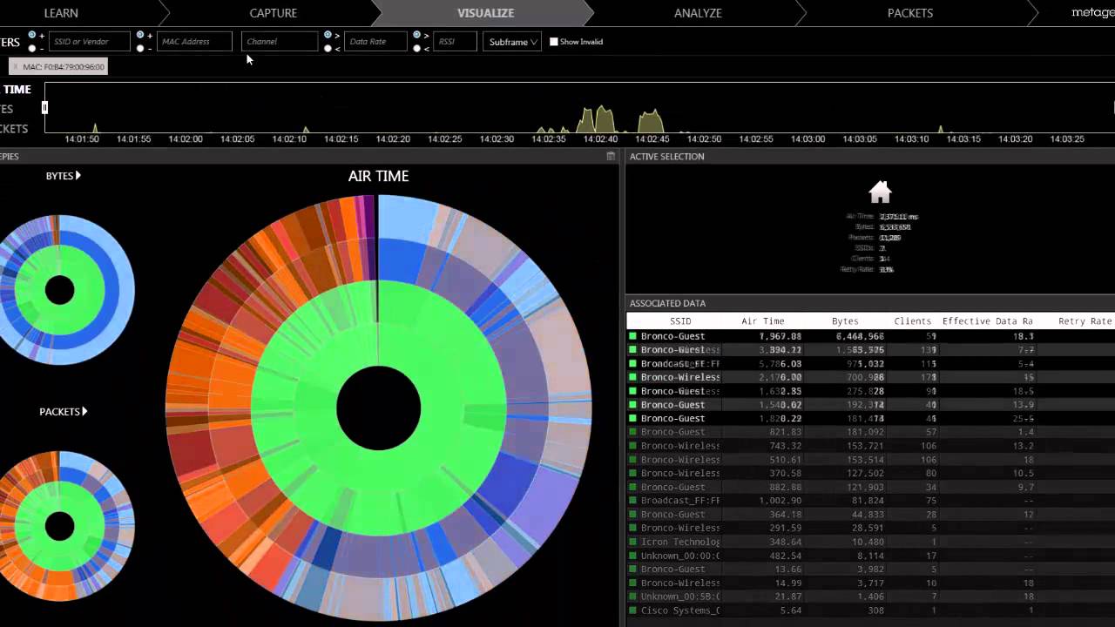Click the clipboard icon beside Active Selection header
Viewport: 1115px width, 627px height.
tap(611, 157)
